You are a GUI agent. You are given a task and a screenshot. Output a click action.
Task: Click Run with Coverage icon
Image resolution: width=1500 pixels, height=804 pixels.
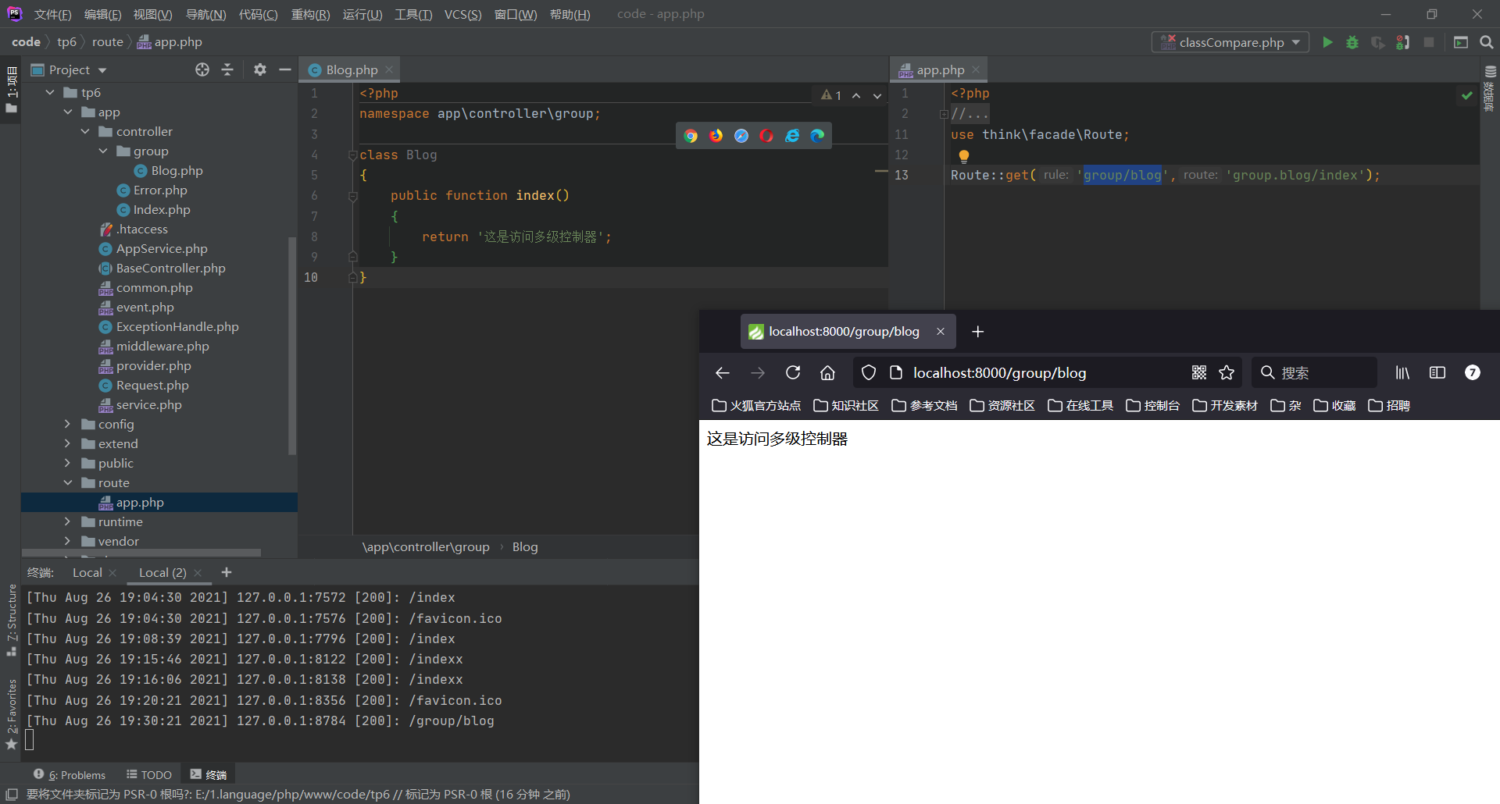click(x=1378, y=42)
